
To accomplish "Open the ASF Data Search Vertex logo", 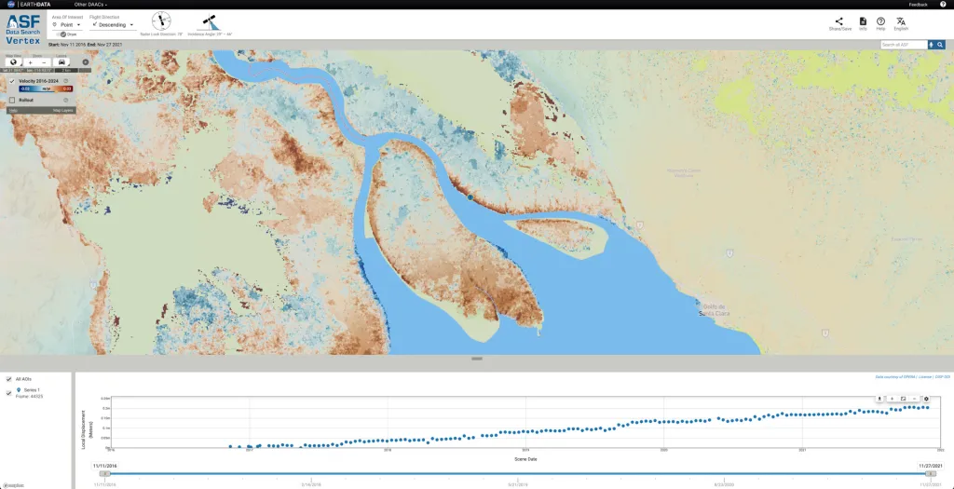I will coord(23,29).
